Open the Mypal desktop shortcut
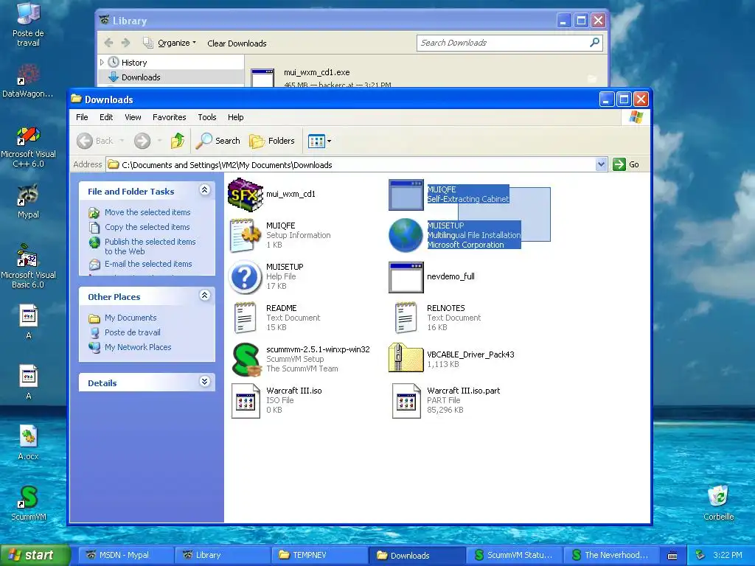 28,202
